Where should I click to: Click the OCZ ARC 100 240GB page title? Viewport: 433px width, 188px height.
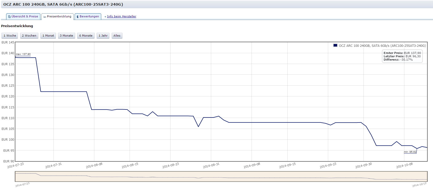(63, 4)
